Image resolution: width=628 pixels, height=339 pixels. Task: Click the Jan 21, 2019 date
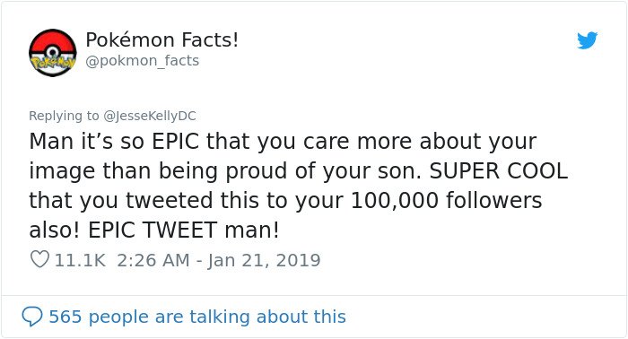264,260
